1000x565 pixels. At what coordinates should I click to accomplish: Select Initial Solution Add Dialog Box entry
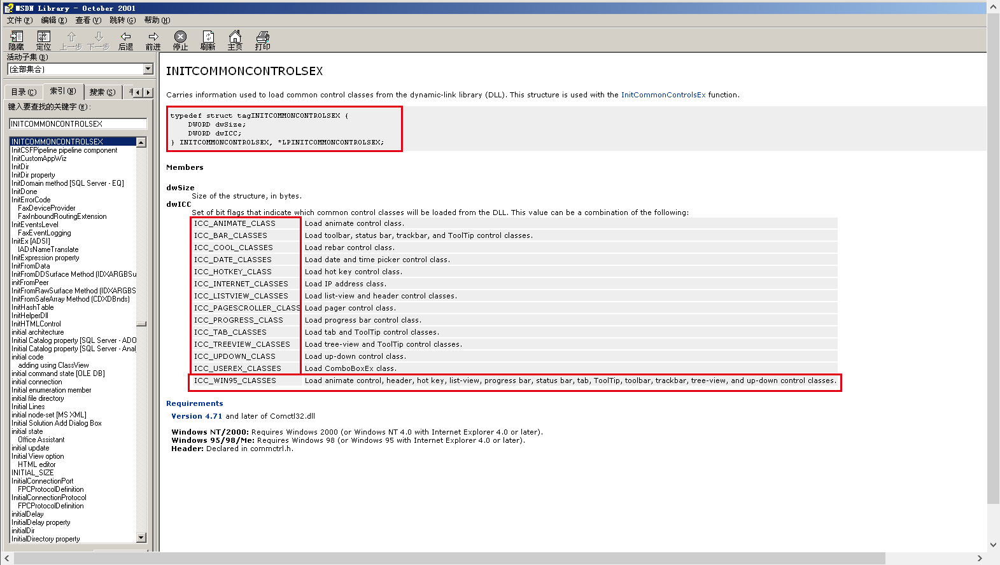pyautogui.click(x=57, y=423)
